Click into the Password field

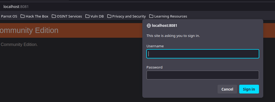tap(203, 75)
